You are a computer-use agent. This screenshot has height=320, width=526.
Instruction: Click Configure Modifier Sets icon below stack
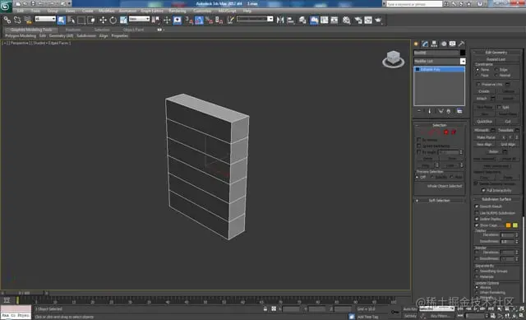(x=459, y=111)
